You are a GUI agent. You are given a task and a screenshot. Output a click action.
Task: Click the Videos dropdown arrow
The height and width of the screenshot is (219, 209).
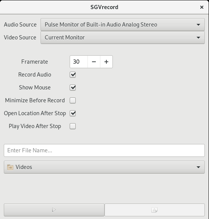click(x=198, y=167)
